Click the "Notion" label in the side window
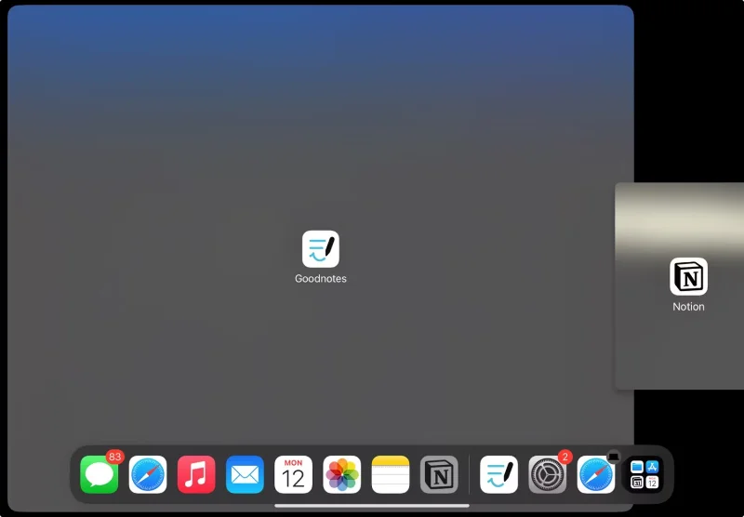Image resolution: width=744 pixels, height=517 pixels. pyautogui.click(x=688, y=307)
